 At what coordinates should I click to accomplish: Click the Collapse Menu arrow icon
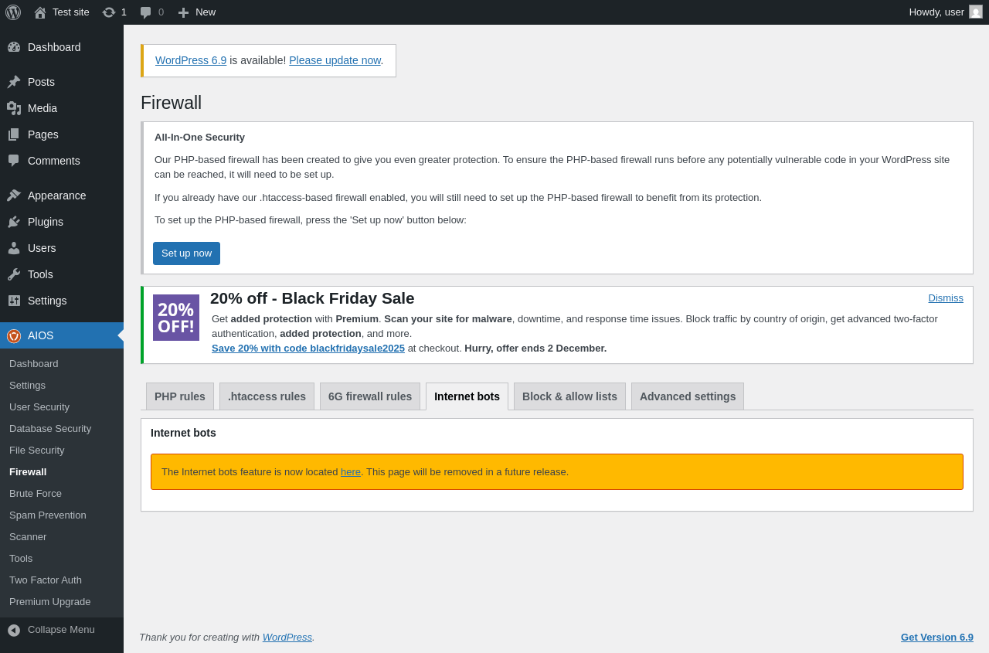(x=14, y=631)
